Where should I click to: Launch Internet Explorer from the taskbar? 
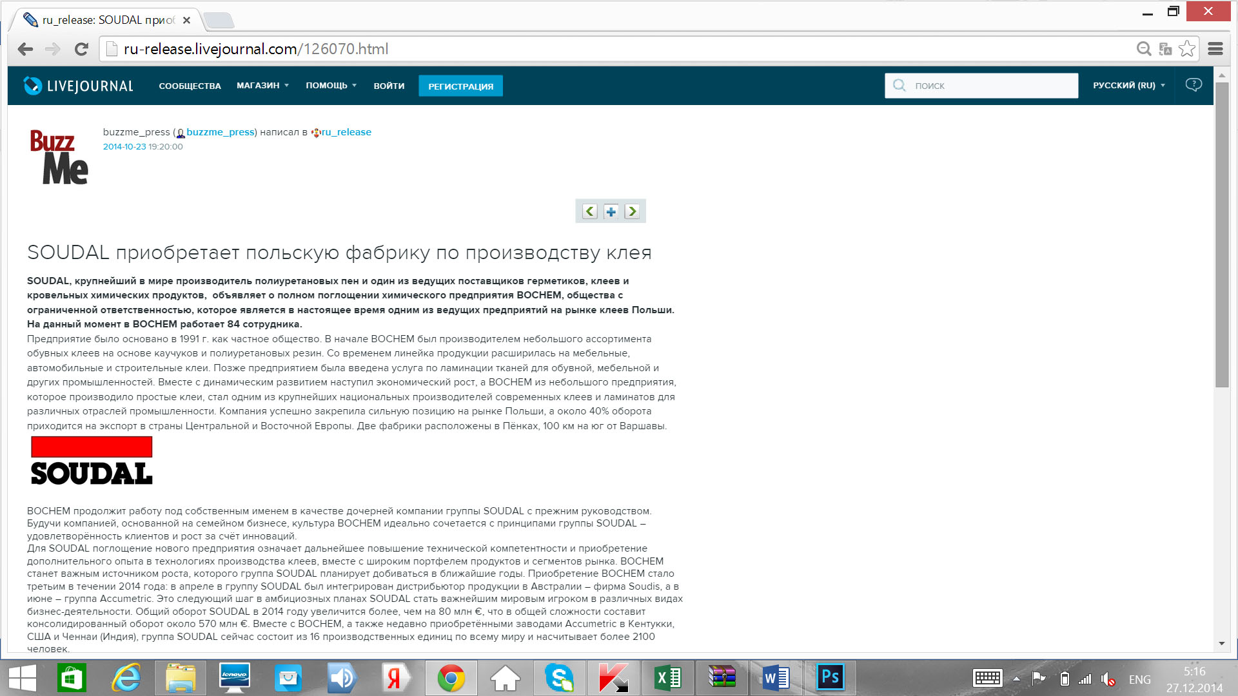tap(126, 678)
